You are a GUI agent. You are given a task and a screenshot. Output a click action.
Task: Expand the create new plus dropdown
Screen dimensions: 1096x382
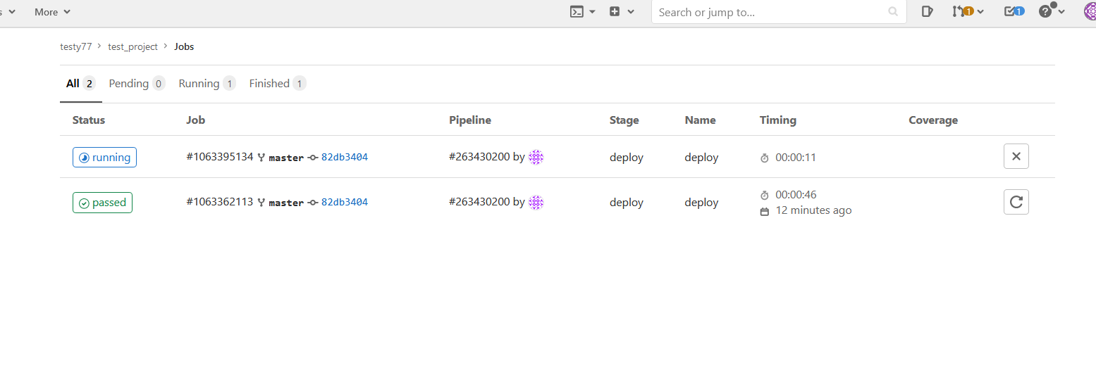(x=621, y=11)
